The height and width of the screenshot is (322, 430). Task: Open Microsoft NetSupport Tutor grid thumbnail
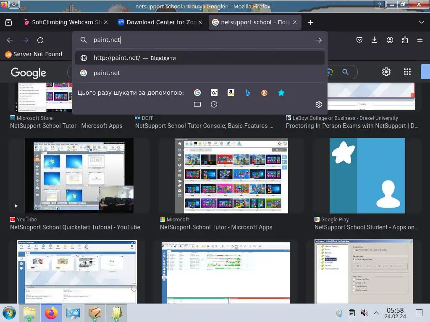coord(231,176)
